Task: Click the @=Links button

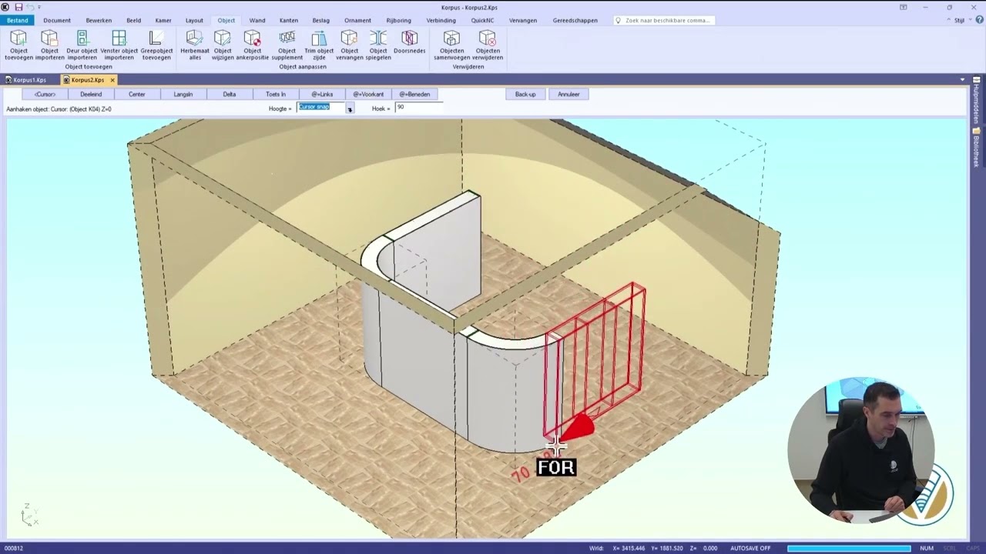Action: click(x=322, y=94)
